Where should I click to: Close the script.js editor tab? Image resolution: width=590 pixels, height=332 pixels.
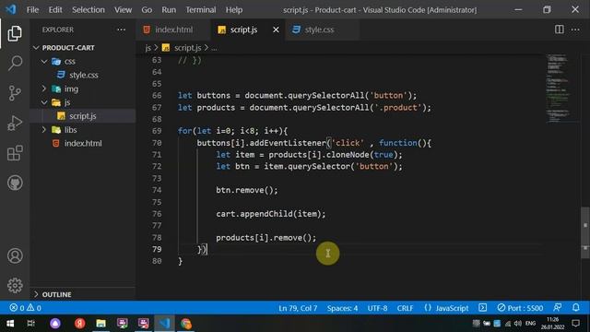[x=276, y=30]
